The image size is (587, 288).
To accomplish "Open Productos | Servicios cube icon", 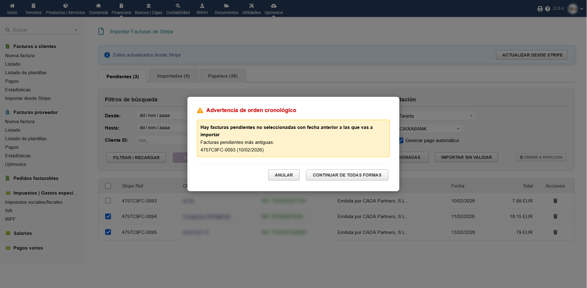I will pos(65,5).
